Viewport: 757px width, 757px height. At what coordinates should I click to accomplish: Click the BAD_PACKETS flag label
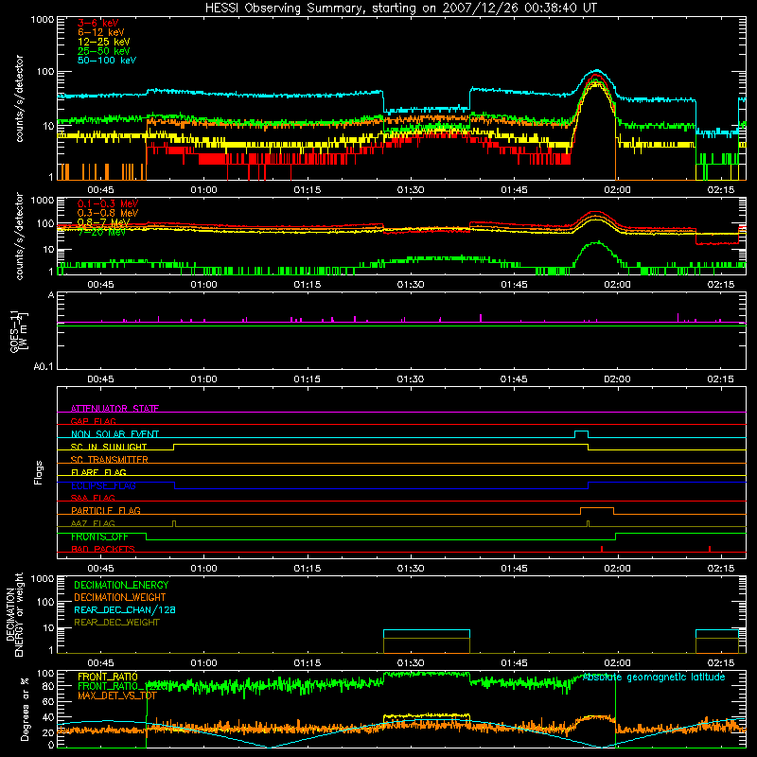(x=103, y=549)
